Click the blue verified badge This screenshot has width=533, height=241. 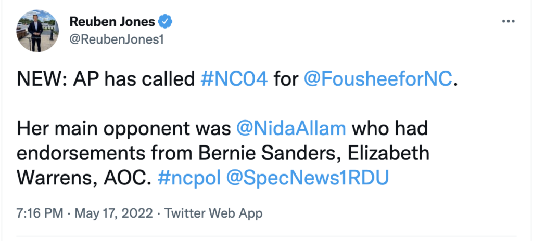tap(166, 22)
